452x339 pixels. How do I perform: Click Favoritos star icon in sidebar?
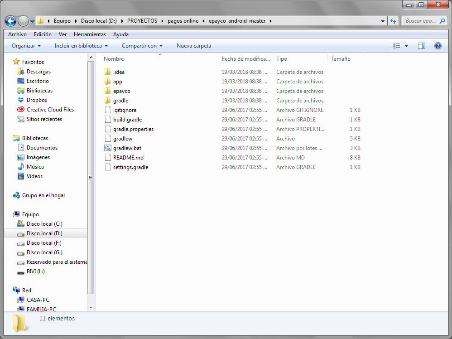16,62
